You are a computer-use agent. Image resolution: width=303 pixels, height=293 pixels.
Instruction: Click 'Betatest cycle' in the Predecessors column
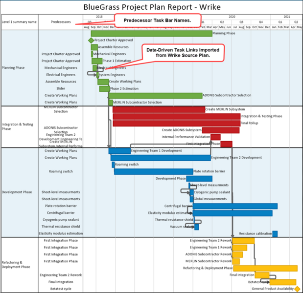click(x=61, y=289)
